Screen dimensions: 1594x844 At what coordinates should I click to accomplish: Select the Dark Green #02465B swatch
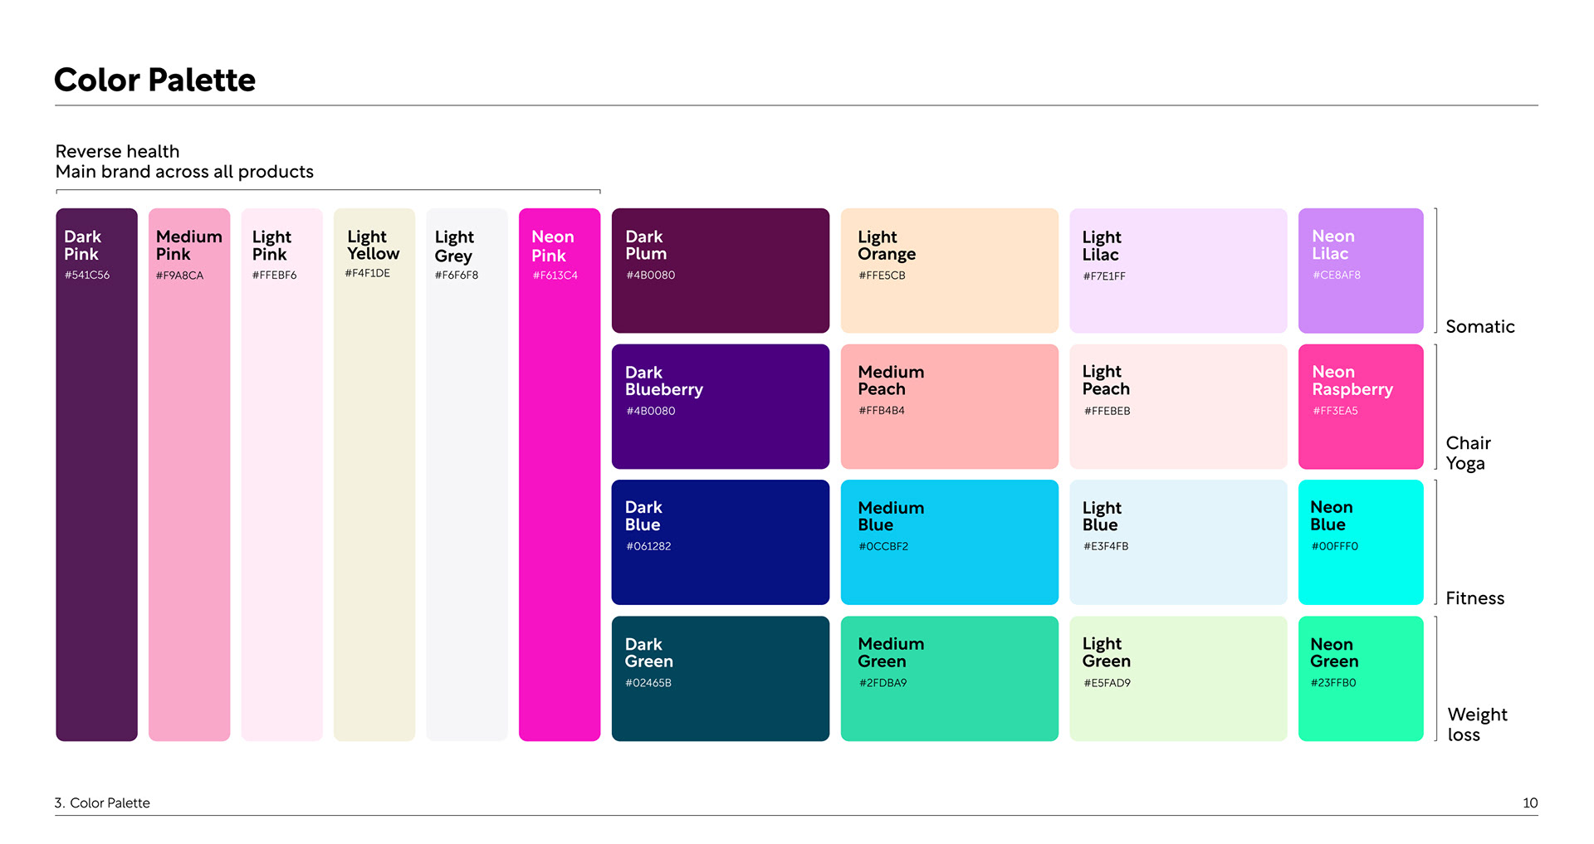click(721, 678)
